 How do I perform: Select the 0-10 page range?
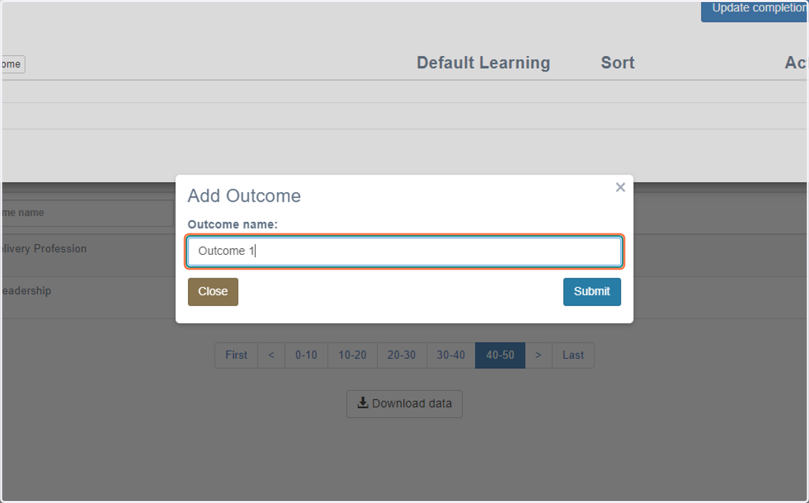click(x=306, y=355)
